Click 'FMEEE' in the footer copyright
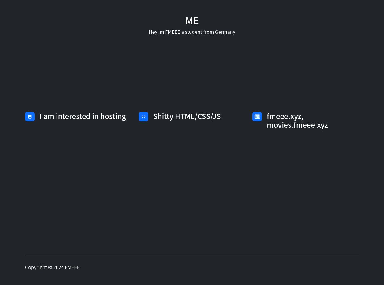Screen dimensions: 384x285 [x=72, y=267]
